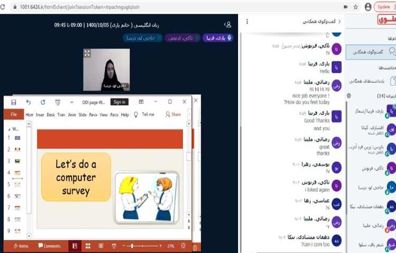
Task: Make the webcam video fullscreen
Action: tap(87, 53)
